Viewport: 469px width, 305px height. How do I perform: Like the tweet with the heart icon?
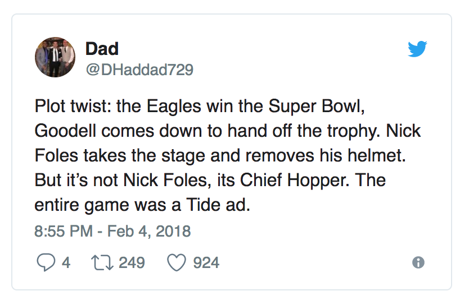coord(177,262)
